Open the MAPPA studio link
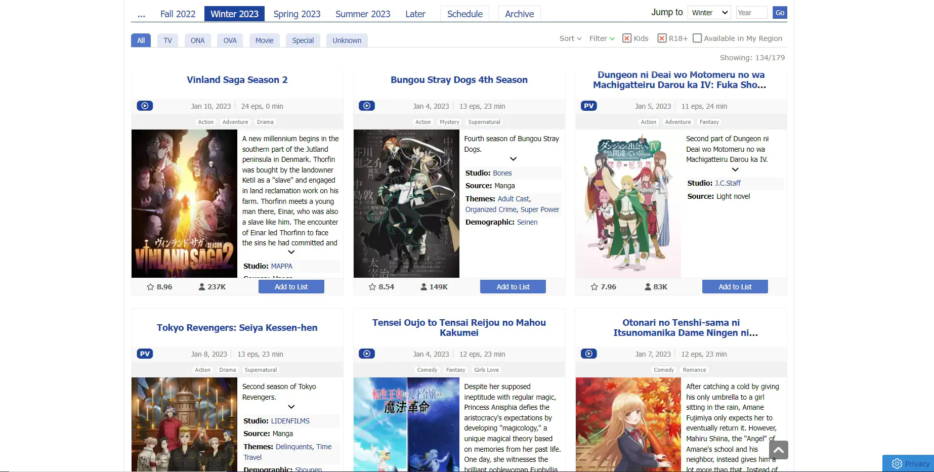934x472 pixels. (x=281, y=266)
